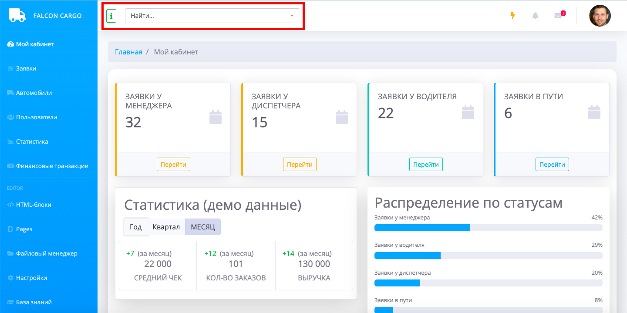
Task: Click the Falcon Cargo truck logo
Action: click(17, 15)
